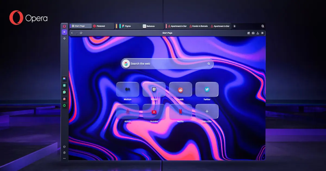326x171 pixels.
Task: Reload the page with the refresh button
Action: coord(81,33)
